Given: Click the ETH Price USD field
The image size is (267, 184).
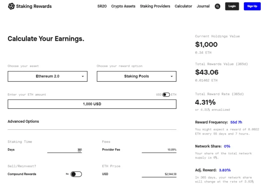Looking at the screenshot, I should click(159, 174).
